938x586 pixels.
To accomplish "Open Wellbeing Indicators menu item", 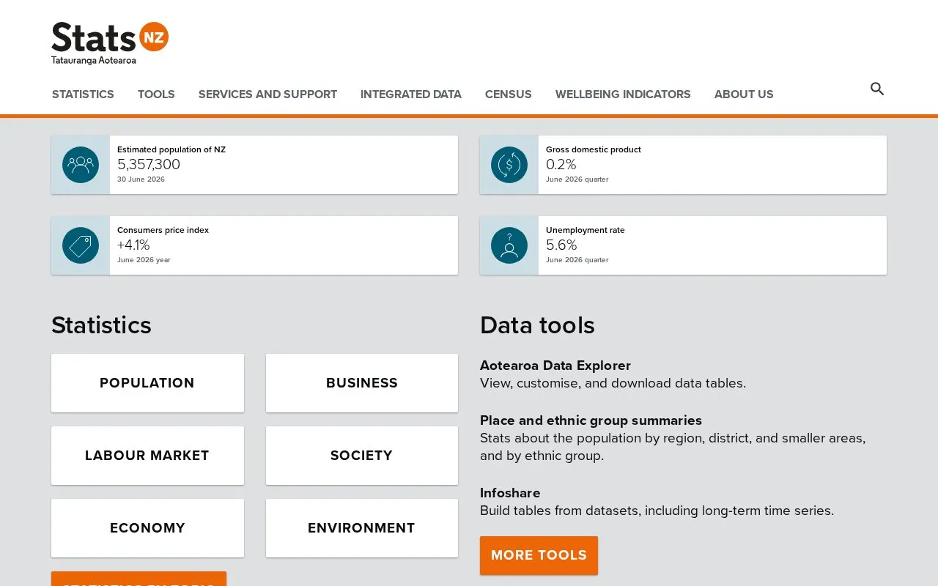I will point(623,94).
